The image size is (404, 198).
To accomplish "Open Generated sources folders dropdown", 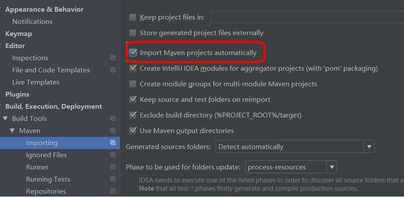I will pyautogui.click(x=295, y=147).
